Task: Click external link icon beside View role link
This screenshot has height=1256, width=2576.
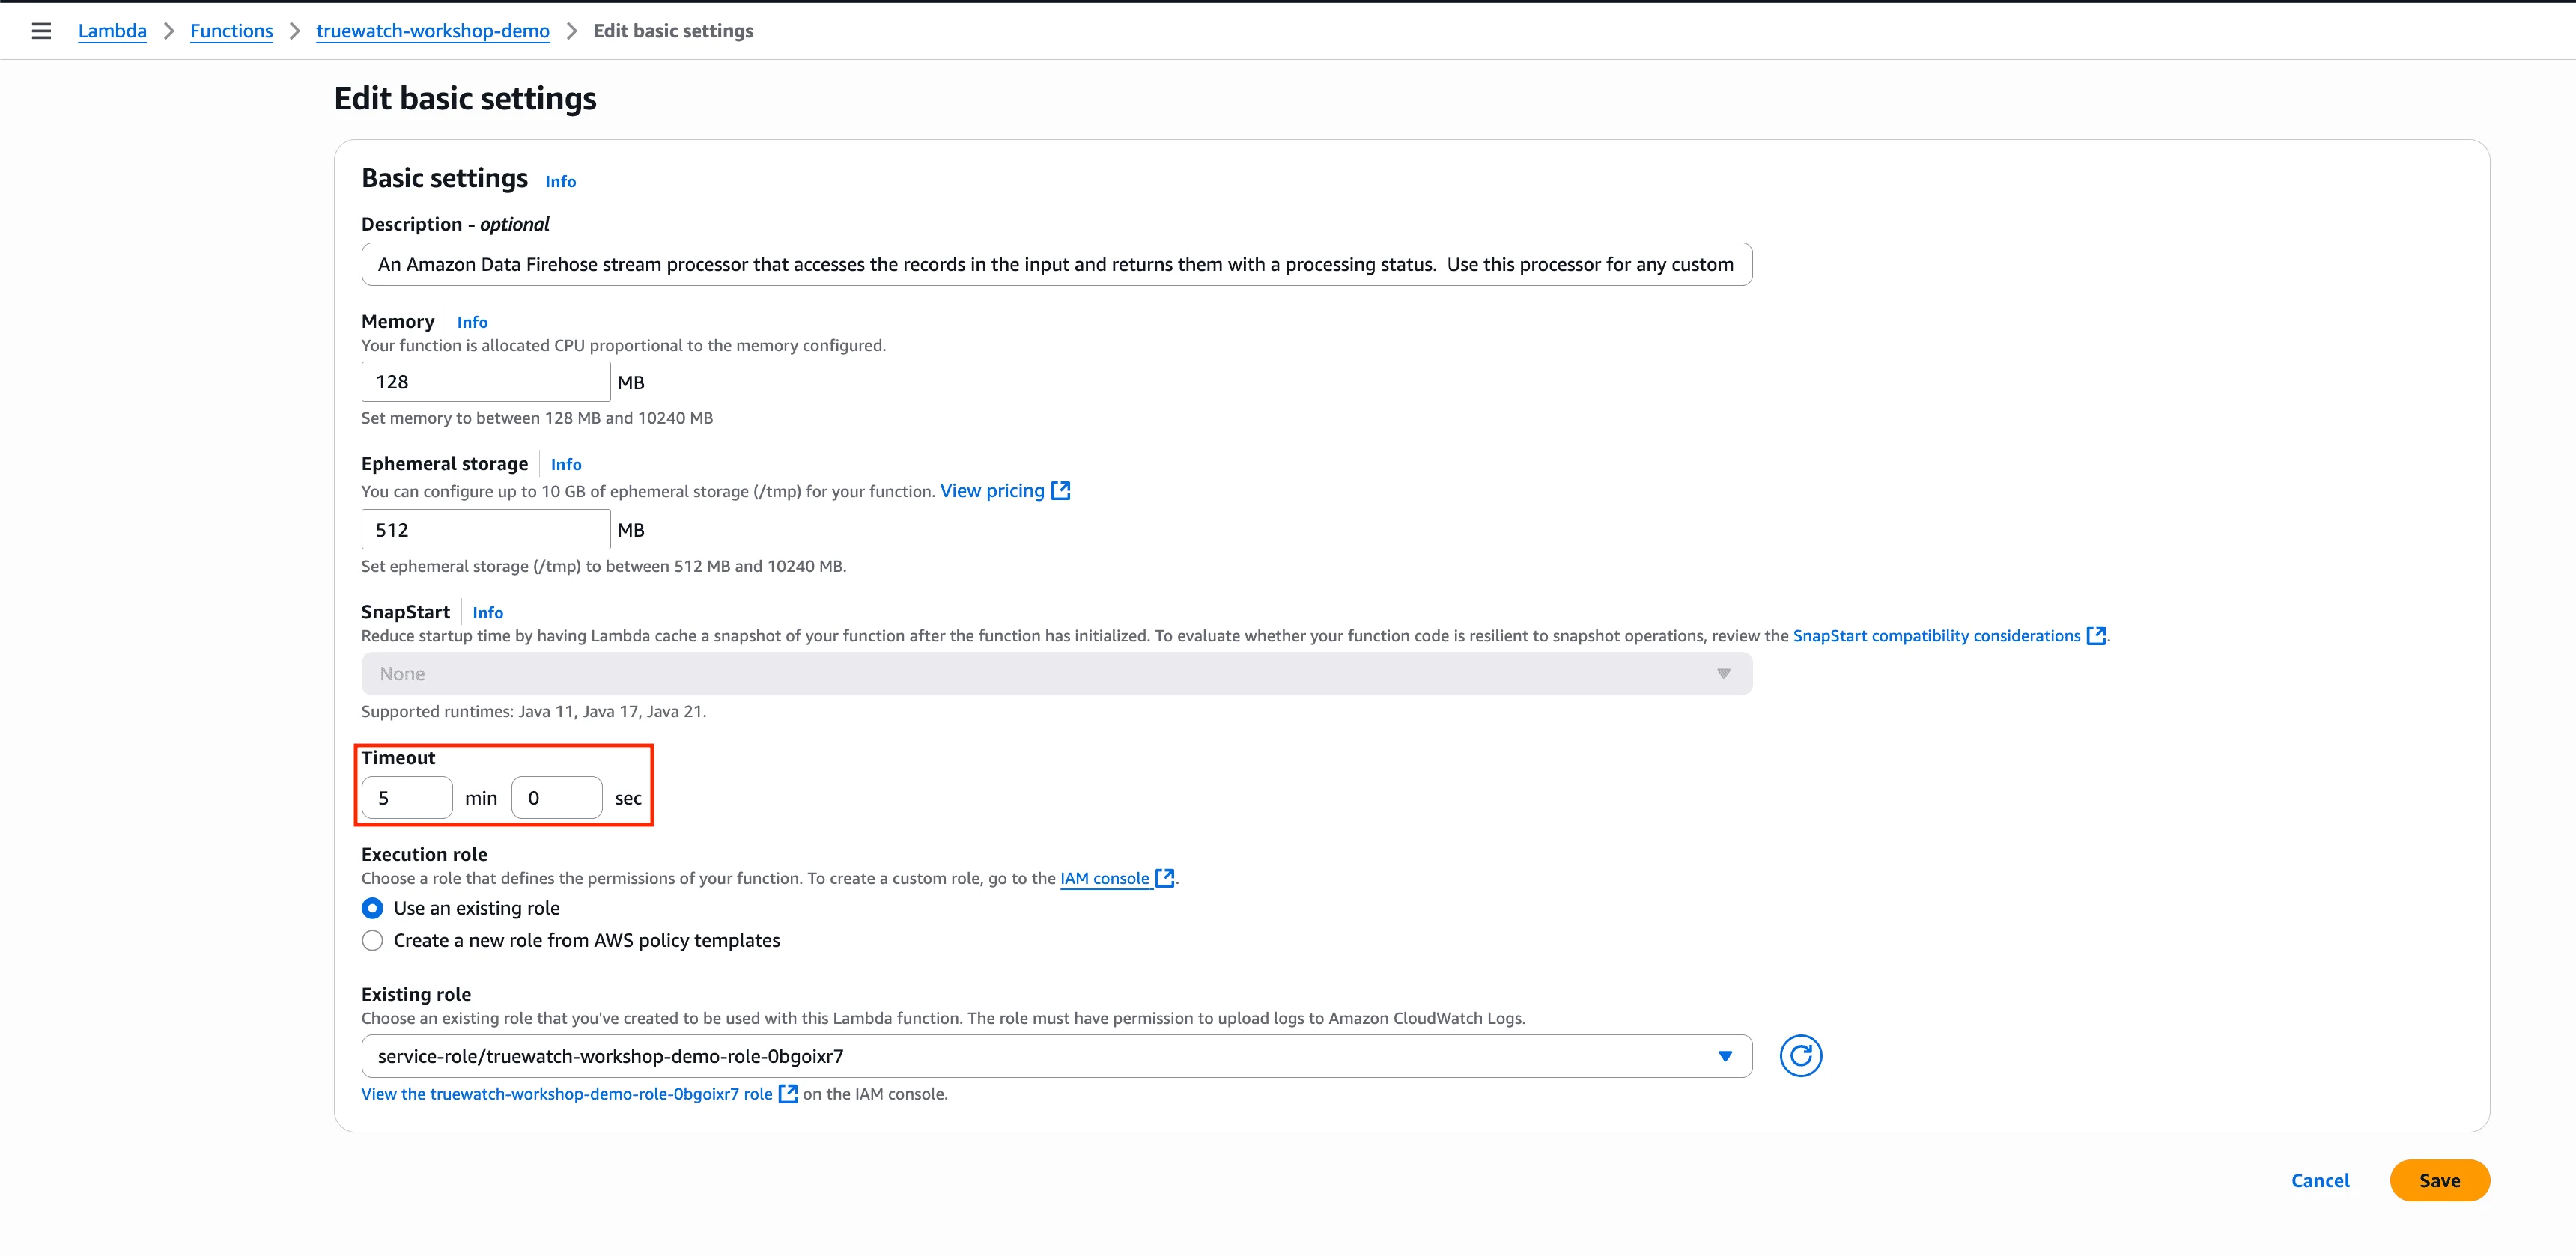Action: pyautogui.click(x=788, y=1094)
